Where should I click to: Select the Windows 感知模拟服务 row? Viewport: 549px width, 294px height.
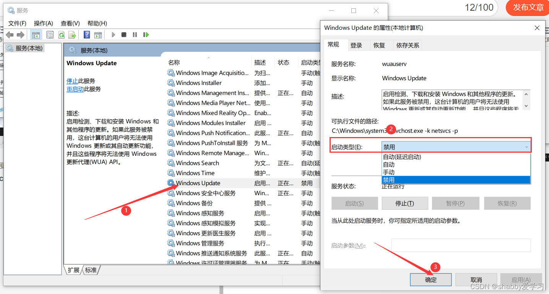coord(244,223)
